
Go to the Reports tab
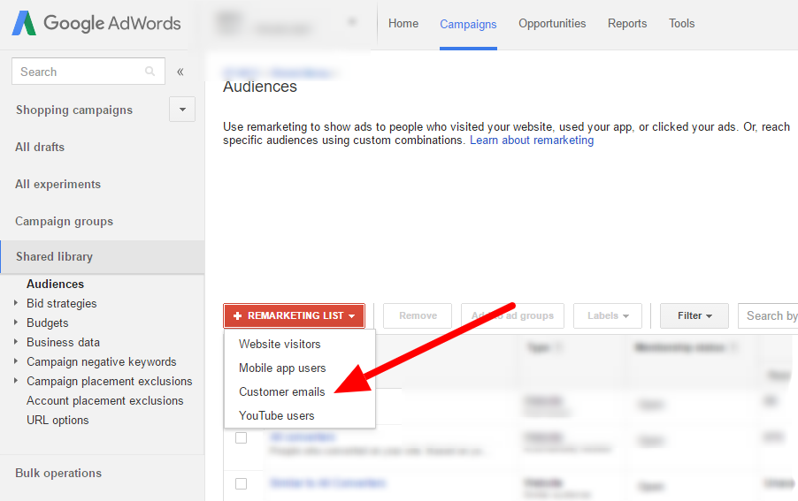tap(627, 23)
